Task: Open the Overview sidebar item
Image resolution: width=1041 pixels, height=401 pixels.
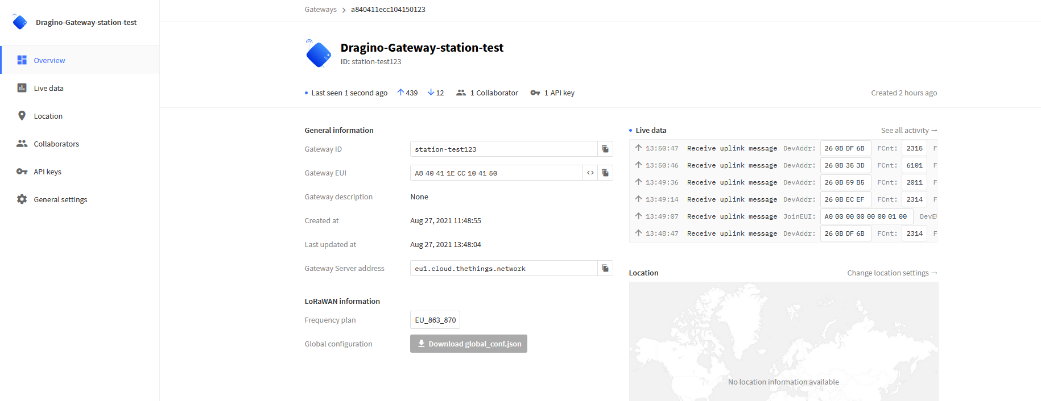Action: (80, 60)
